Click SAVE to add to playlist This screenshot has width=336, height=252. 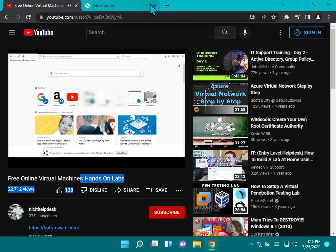(157, 190)
